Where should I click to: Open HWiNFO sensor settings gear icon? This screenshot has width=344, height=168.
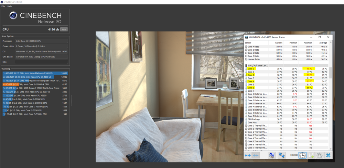tap(320, 155)
